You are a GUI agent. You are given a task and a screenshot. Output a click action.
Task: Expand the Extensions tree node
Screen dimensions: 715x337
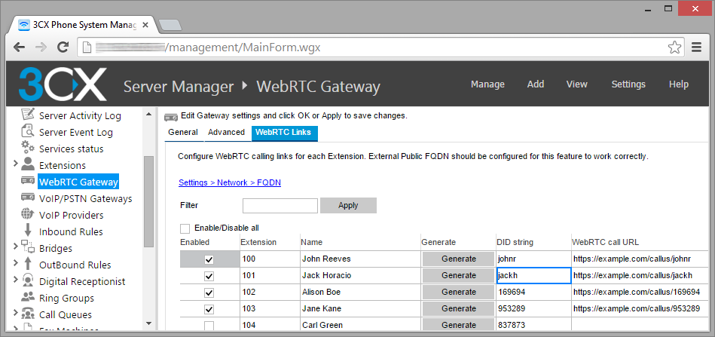point(16,164)
